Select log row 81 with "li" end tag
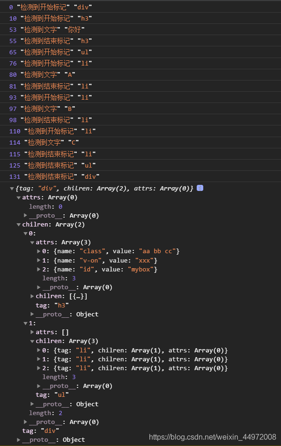281x446 pixels. (140, 86)
